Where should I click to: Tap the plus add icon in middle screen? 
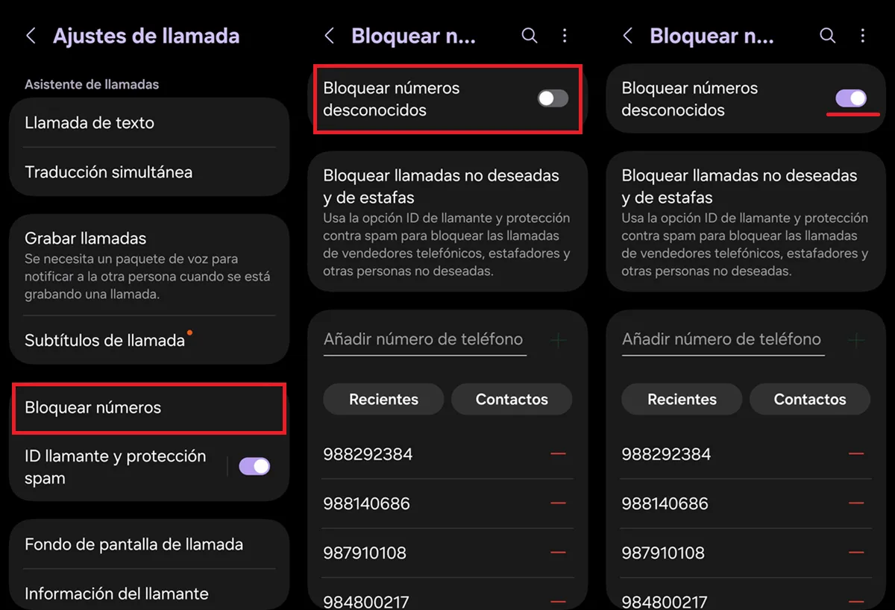click(558, 341)
